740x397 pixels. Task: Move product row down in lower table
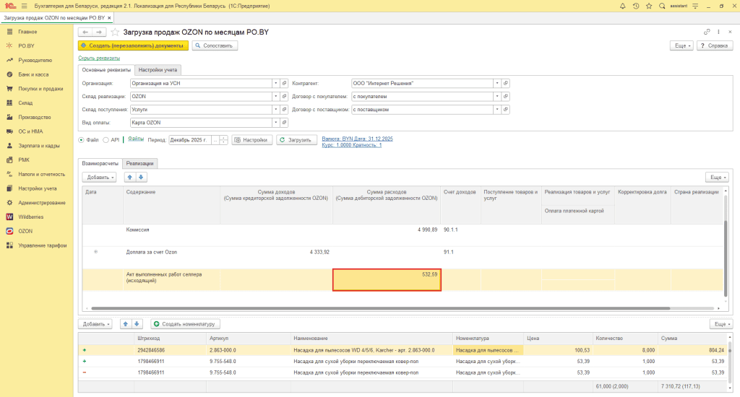tap(137, 324)
